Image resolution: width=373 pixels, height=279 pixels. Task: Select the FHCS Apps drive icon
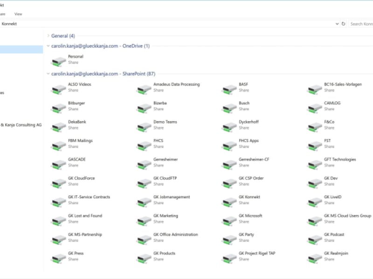[229, 146]
